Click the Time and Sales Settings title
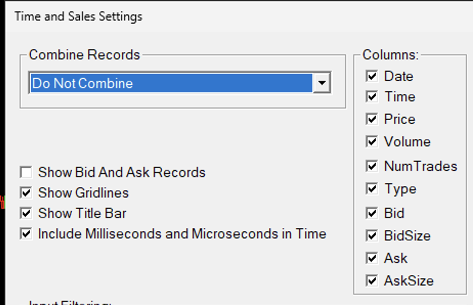 pyautogui.click(x=78, y=16)
